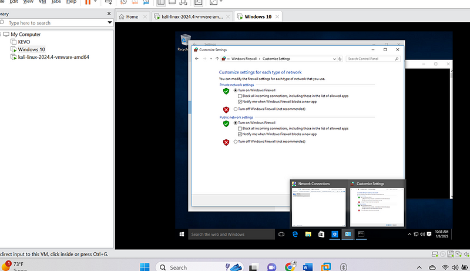Open Microsoft Store from guest taskbar
The image size is (470, 271).
click(x=321, y=234)
